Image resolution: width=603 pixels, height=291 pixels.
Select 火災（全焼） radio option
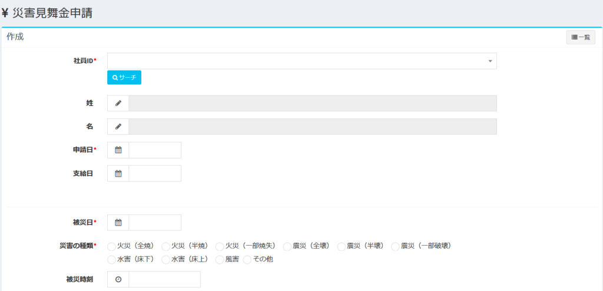click(111, 246)
